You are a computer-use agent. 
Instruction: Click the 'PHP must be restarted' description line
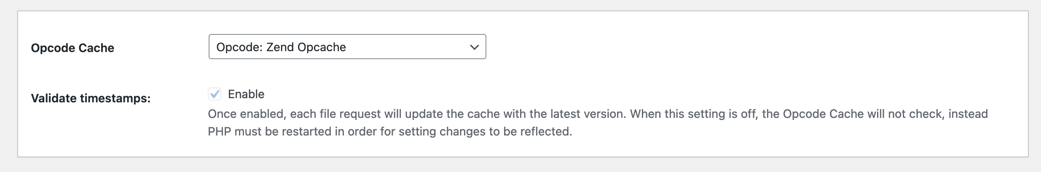(x=390, y=131)
